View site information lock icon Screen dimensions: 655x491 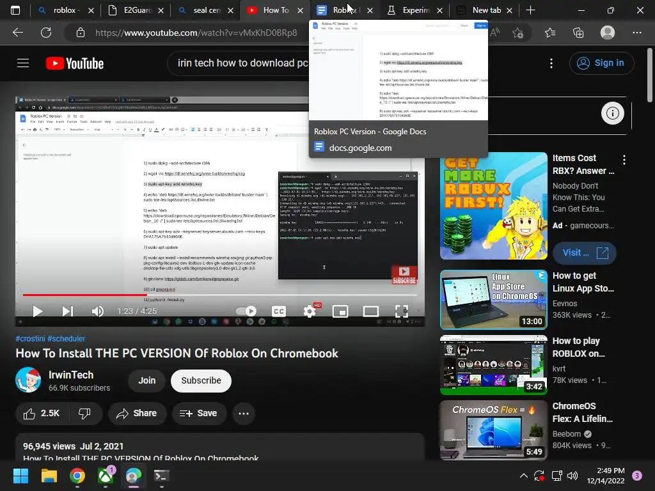[80, 33]
